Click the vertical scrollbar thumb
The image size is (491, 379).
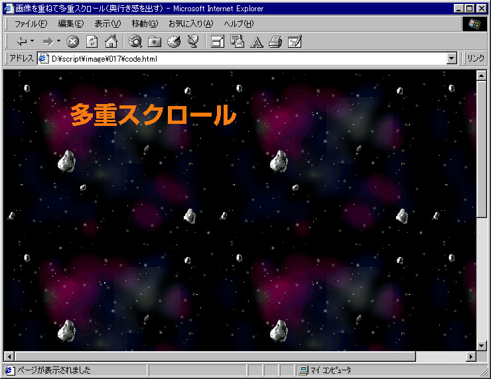[x=481, y=149]
